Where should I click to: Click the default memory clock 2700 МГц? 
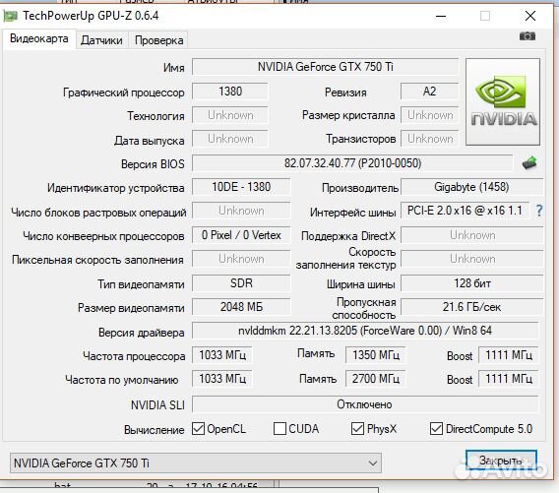375,379
